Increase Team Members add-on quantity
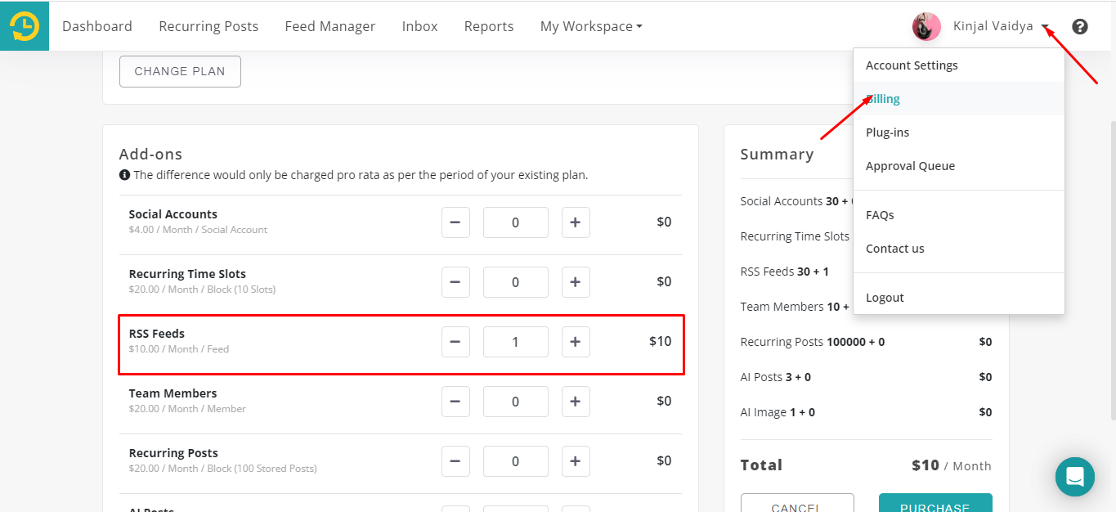Image resolution: width=1116 pixels, height=512 pixels. tap(576, 402)
